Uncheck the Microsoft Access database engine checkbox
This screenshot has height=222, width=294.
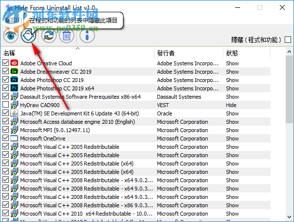pos(5,121)
